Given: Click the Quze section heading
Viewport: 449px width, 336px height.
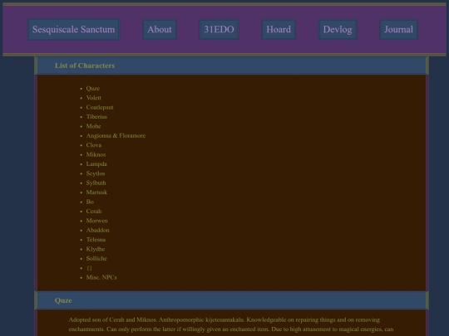Looking at the screenshot, I should click(x=63, y=300).
